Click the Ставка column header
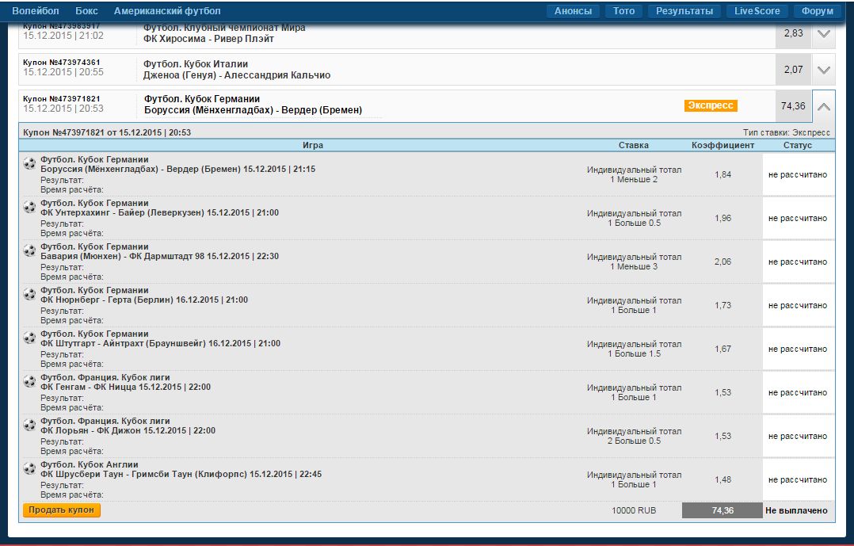This screenshot has height=546, width=854. [x=634, y=145]
